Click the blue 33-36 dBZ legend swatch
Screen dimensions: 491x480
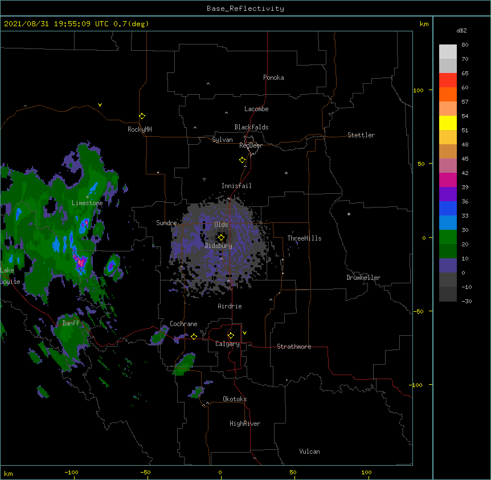[448, 208]
